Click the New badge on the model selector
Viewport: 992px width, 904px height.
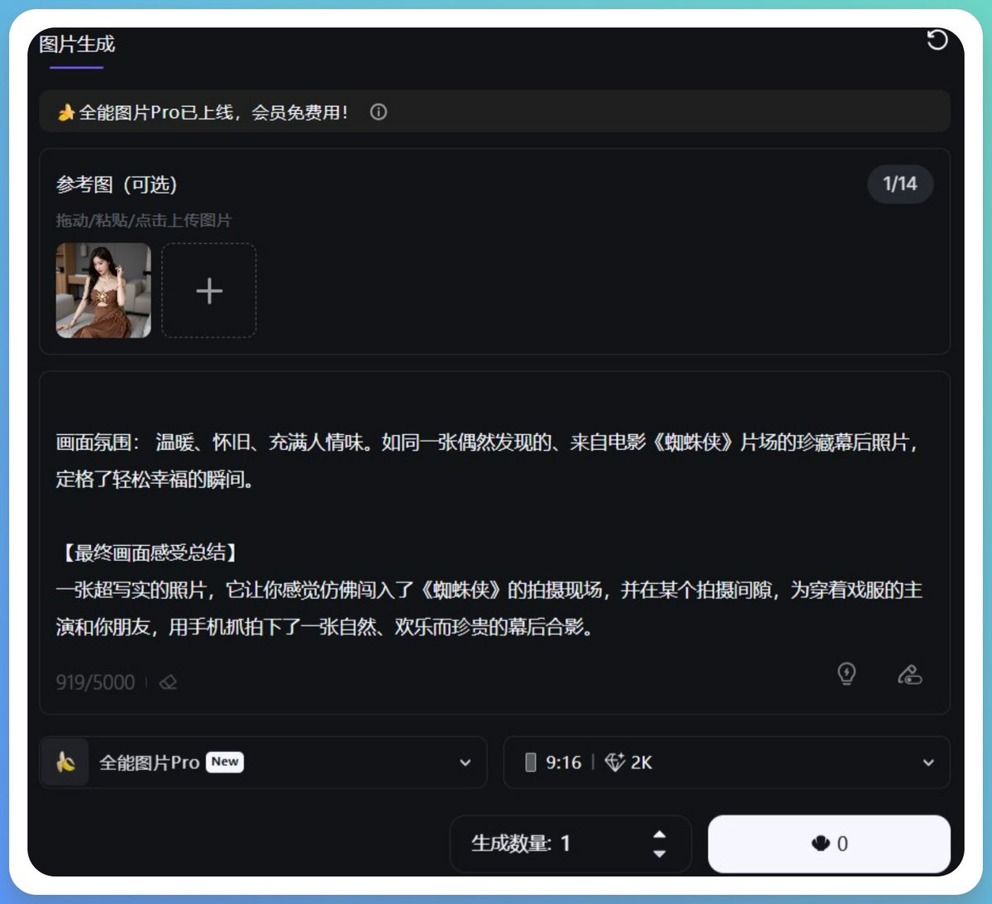(225, 762)
